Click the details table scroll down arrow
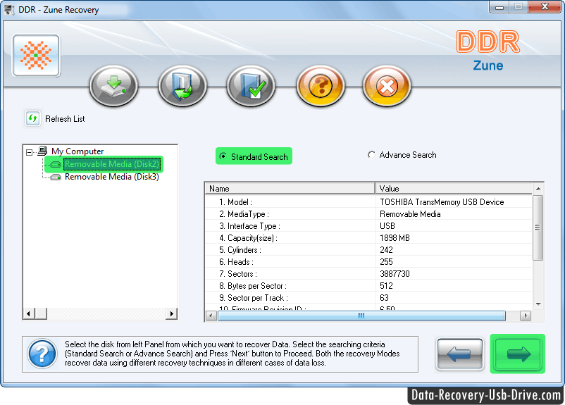The width and height of the screenshot is (565, 405). click(x=538, y=304)
